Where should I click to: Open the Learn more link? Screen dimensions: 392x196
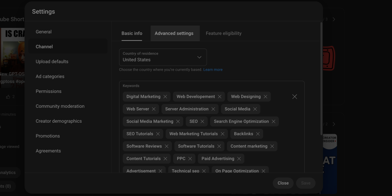(x=213, y=70)
